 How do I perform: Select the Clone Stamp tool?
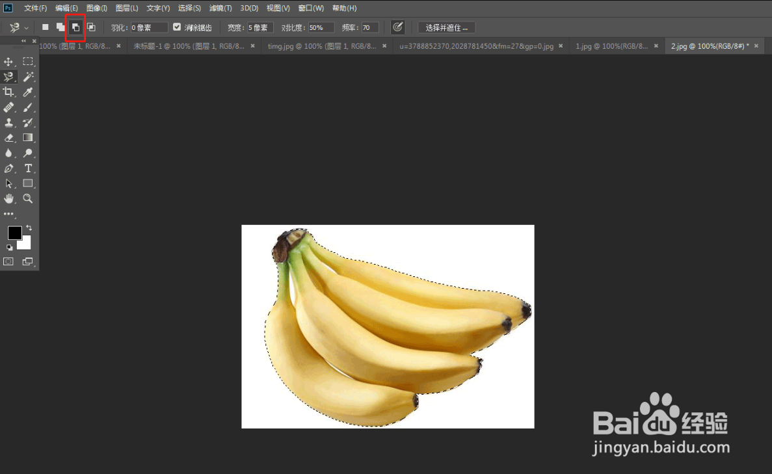coord(9,122)
